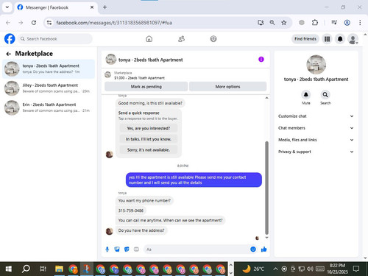Reload the page in browser
368x276 pixels.
[34, 23]
